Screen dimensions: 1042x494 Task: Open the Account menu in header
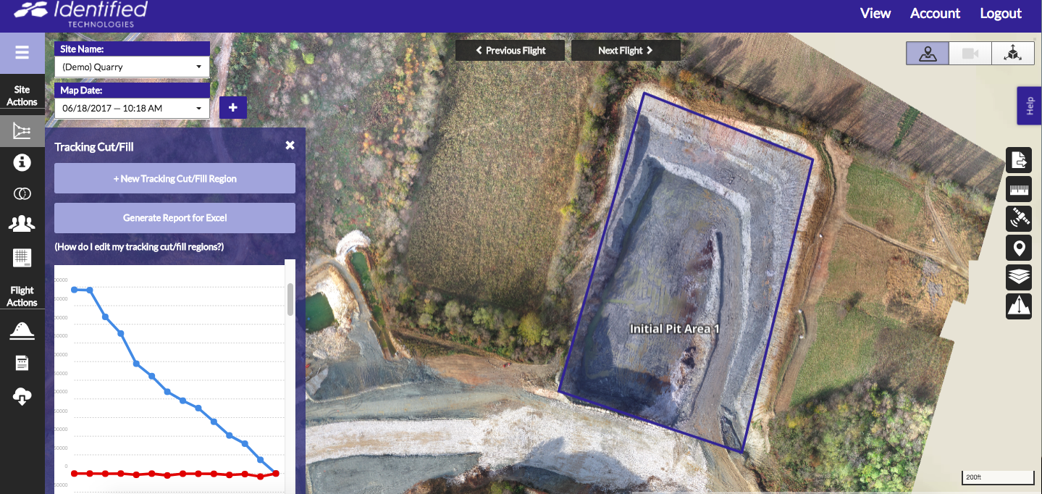(935, 13)
